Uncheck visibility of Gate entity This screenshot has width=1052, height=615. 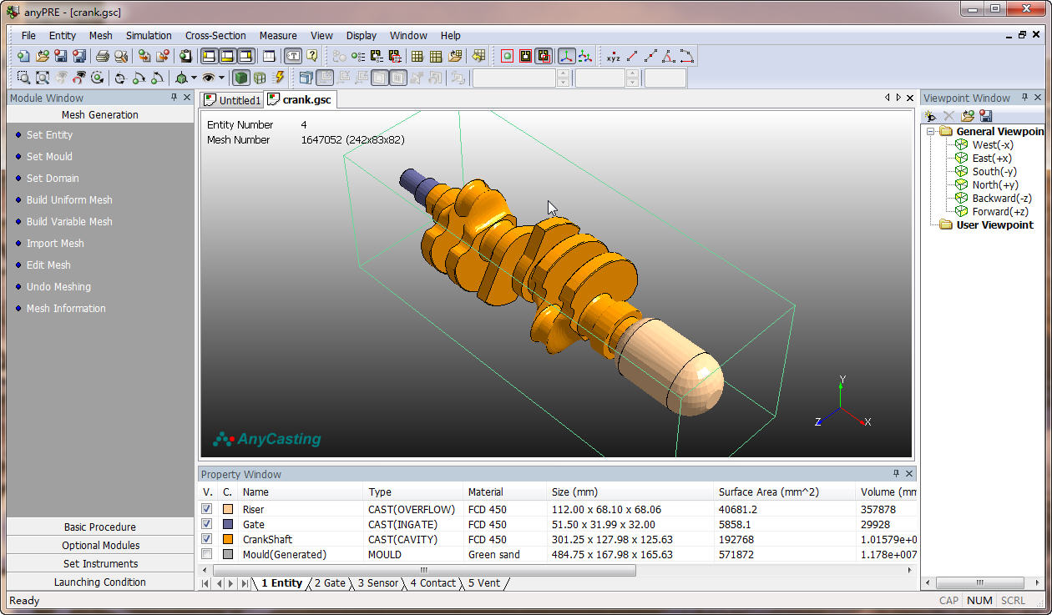click(x=207, y=524)
